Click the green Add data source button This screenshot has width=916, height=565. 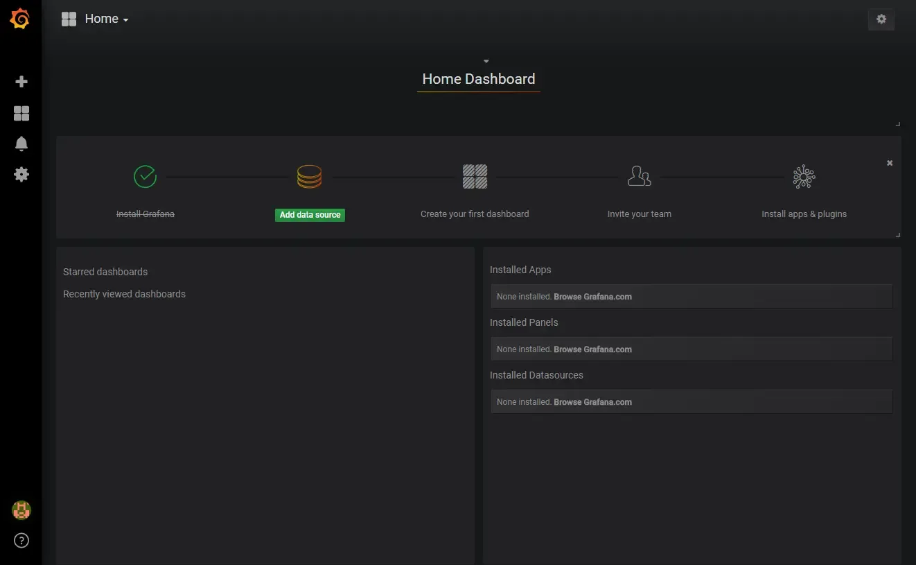tap(310, 215)
